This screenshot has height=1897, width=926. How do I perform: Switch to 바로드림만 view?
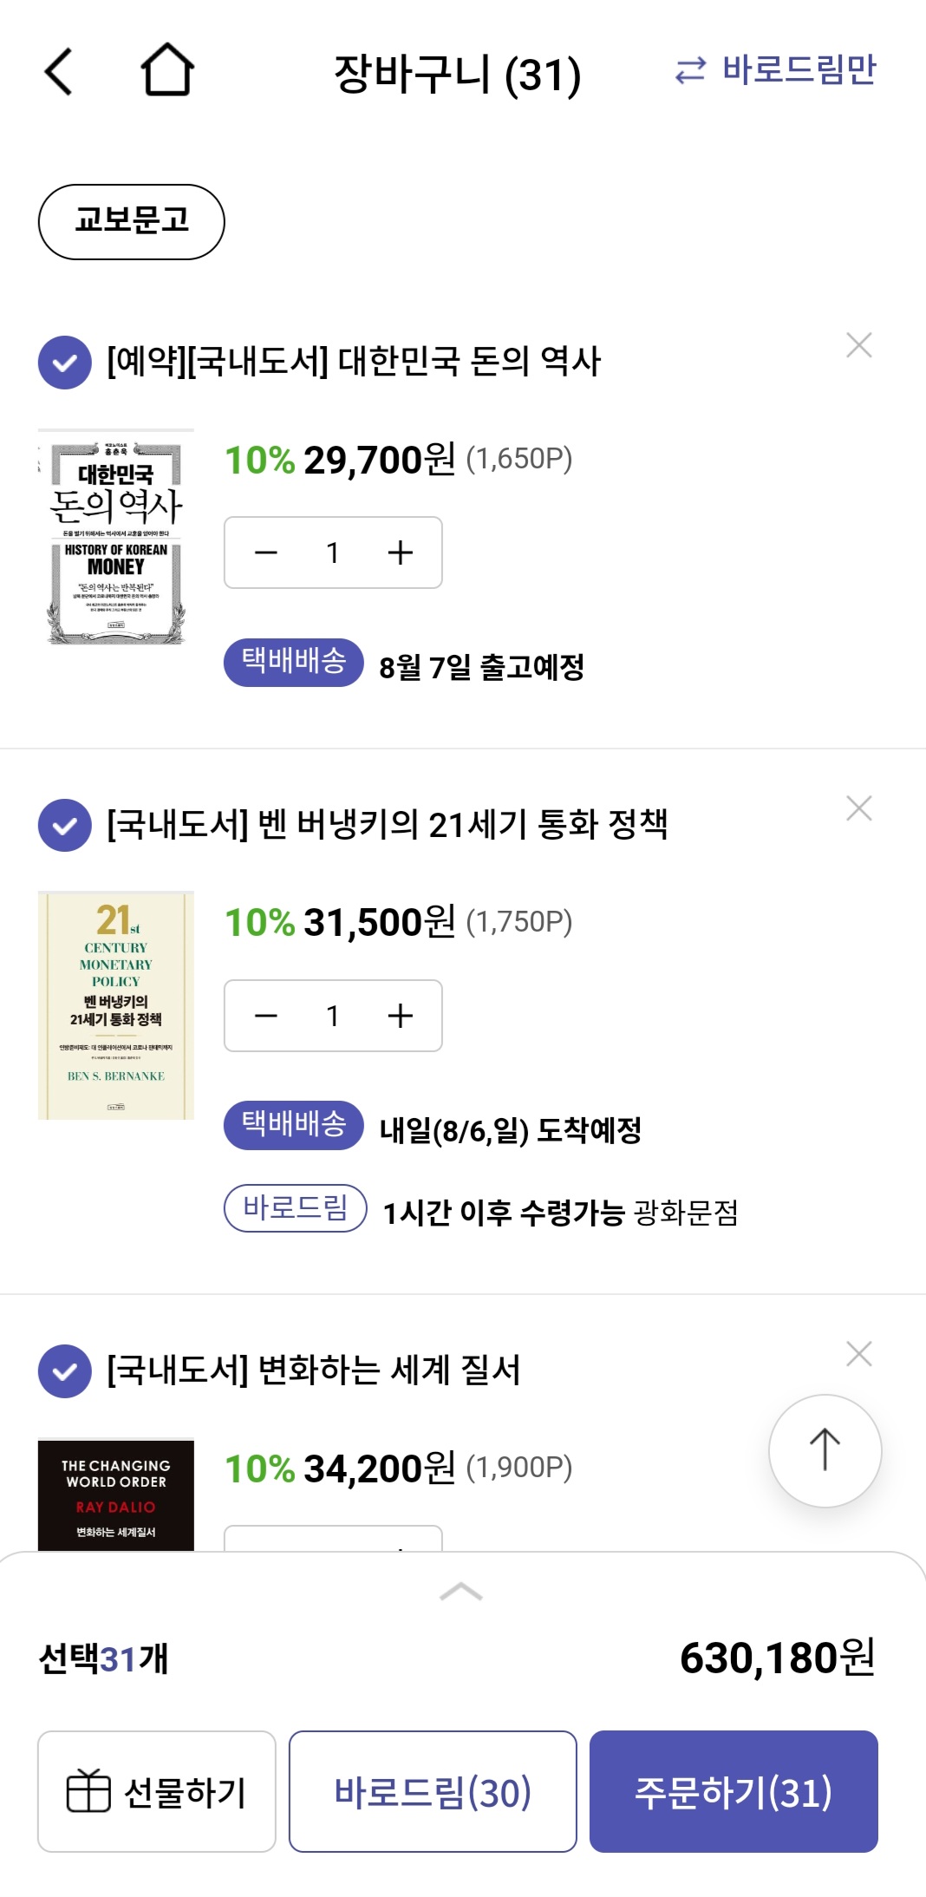(776, 69)
